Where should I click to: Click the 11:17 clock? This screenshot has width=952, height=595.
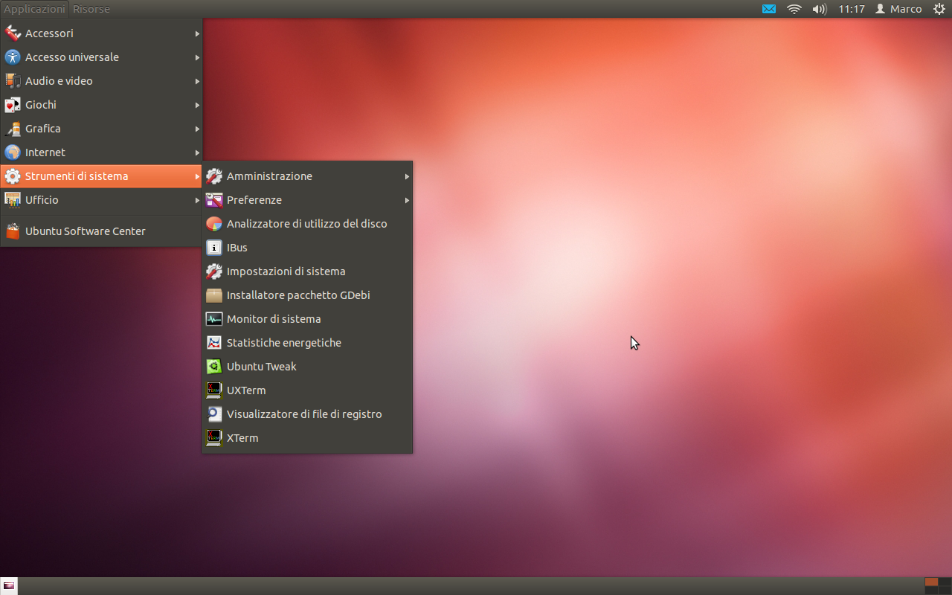(851, 9)
